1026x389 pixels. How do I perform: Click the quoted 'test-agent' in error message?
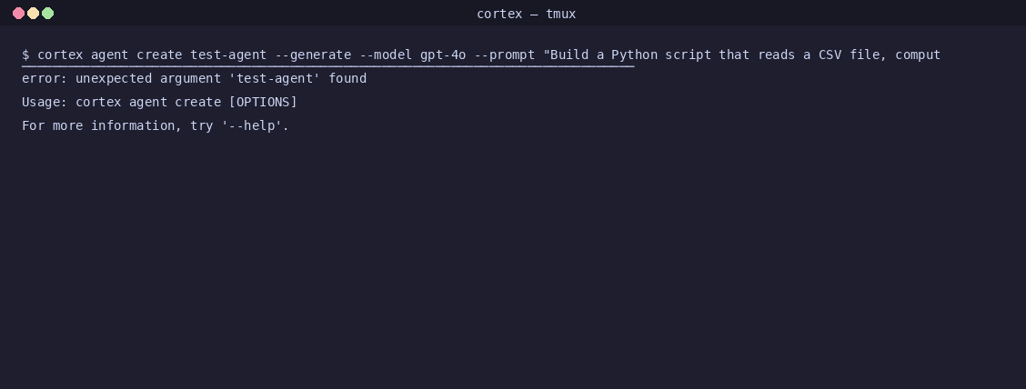click(275, 78)
